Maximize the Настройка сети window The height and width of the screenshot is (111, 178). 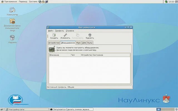(x=128, y=27)
